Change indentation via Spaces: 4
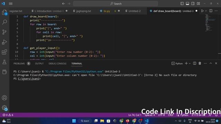The height and width of the screenshot is (124, 221). pos(150,115)
